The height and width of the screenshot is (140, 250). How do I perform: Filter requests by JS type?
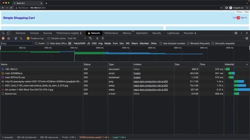tap(89, 44)
